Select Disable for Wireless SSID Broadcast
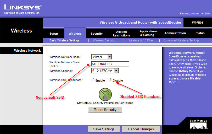Viewport: 212px width, 134px height. point(110,80)
